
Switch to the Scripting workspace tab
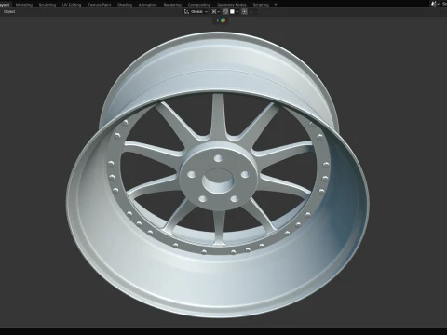[261, 5]
